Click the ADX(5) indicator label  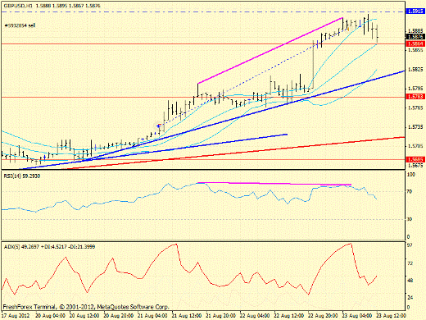[x=49, y=247]
